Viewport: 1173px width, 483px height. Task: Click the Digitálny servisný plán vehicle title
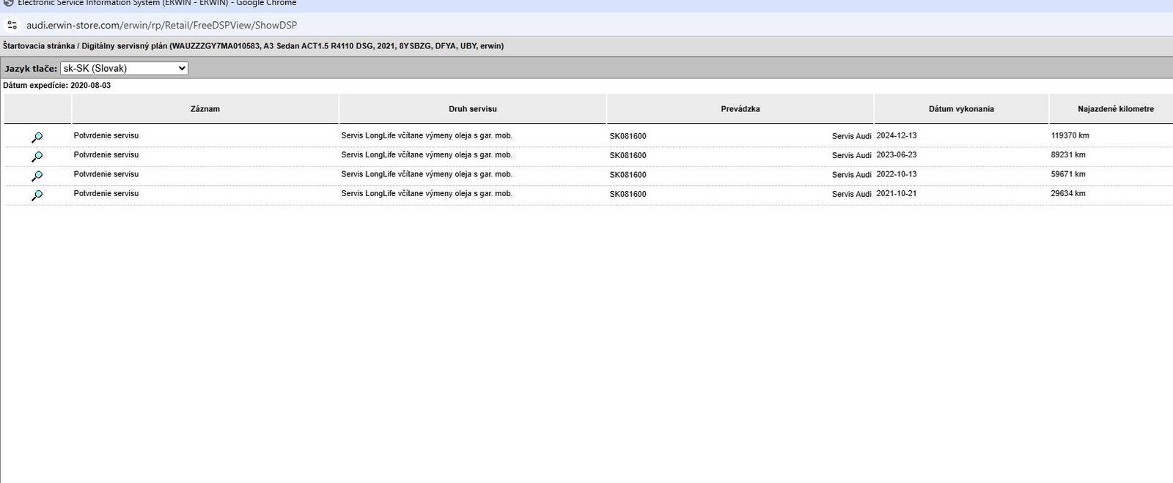coord(293,45)
